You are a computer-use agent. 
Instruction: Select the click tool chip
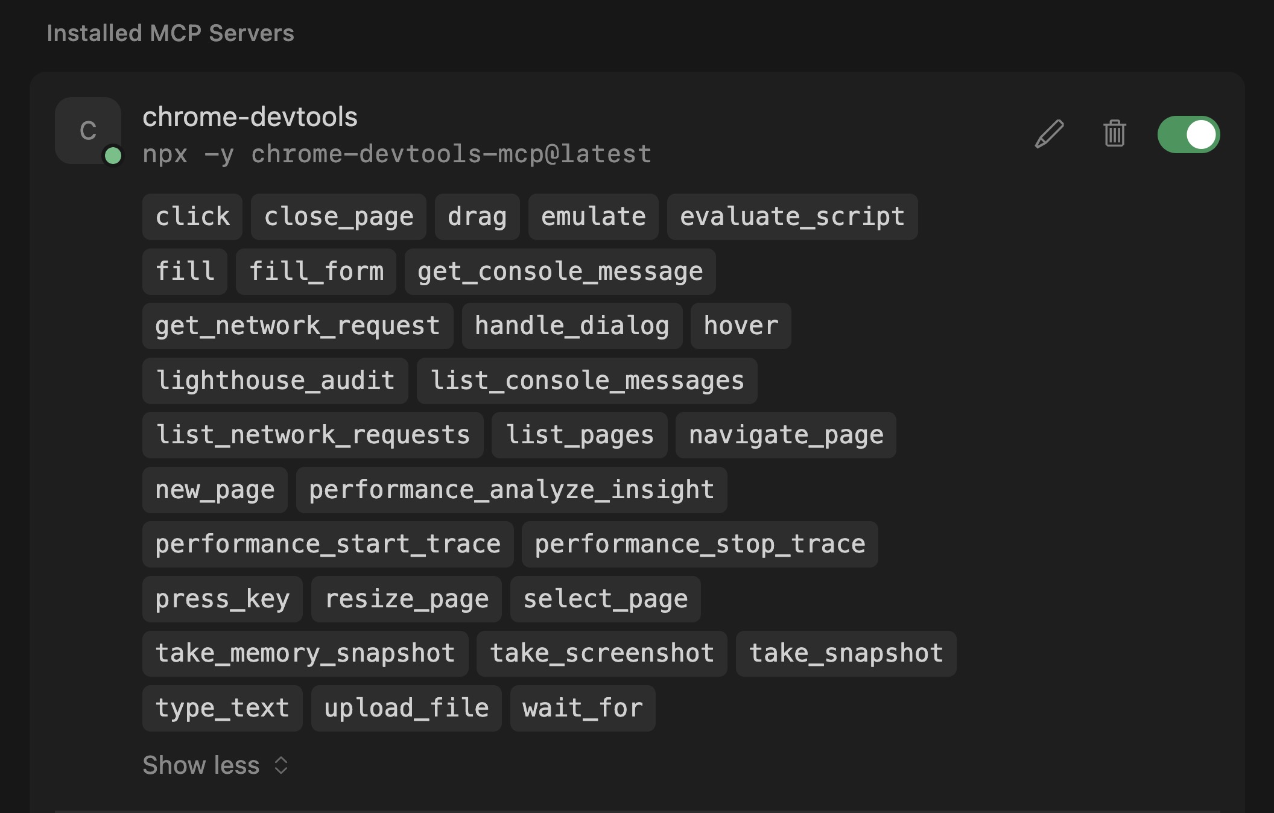pyautogui.click(x=191, y=217)
